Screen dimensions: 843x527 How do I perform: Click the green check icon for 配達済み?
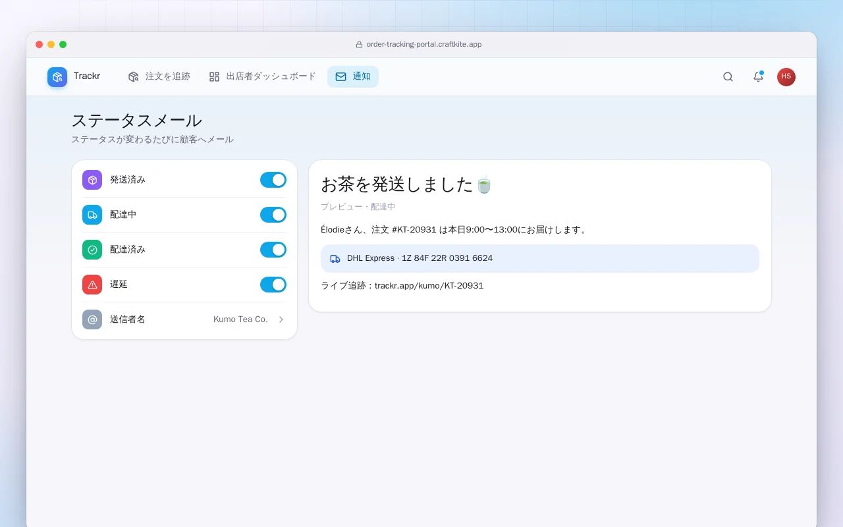click(92, 250)
